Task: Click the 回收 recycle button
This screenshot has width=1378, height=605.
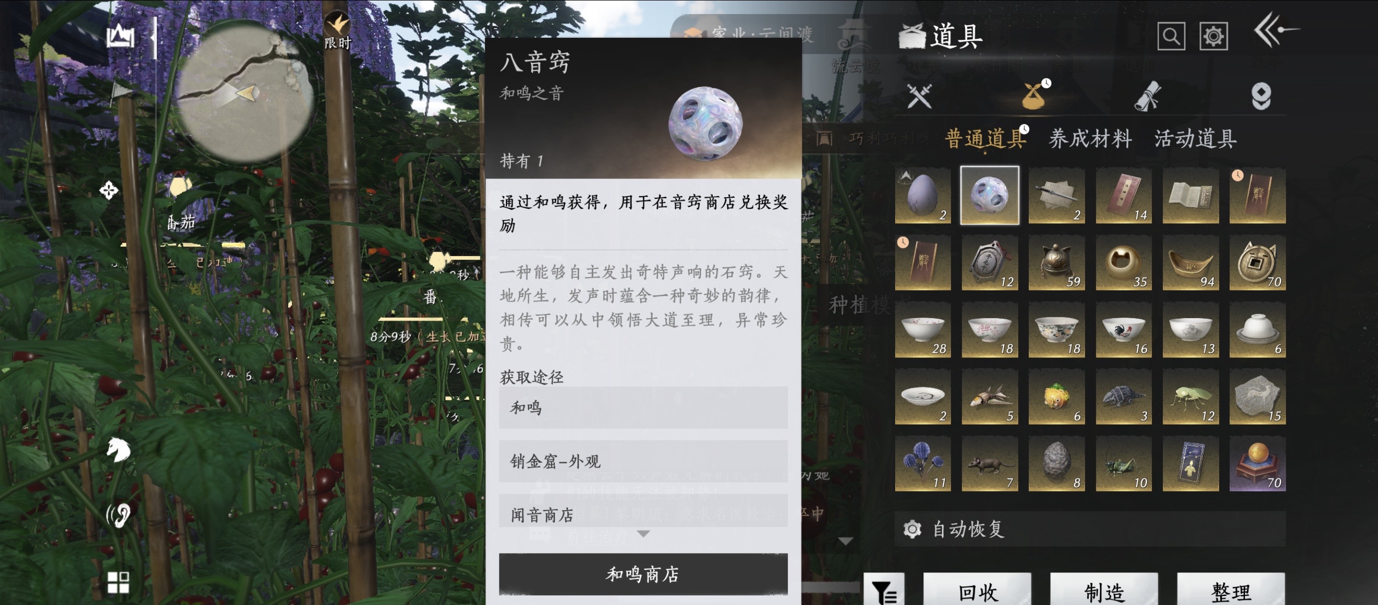Action: 977,591
